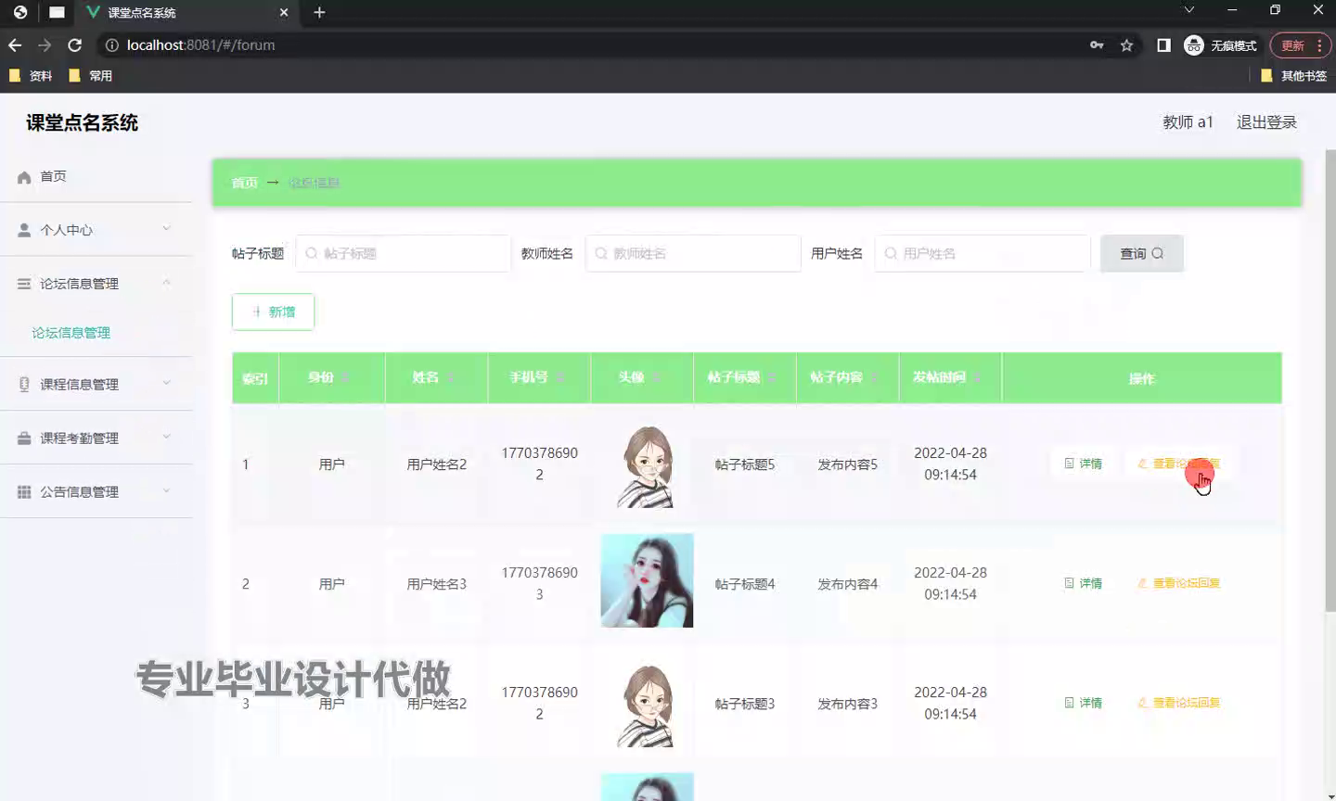Open a new browser tab
This screenshot has width=1336, height=801.
pyautogui.click(x=319, y=12)
